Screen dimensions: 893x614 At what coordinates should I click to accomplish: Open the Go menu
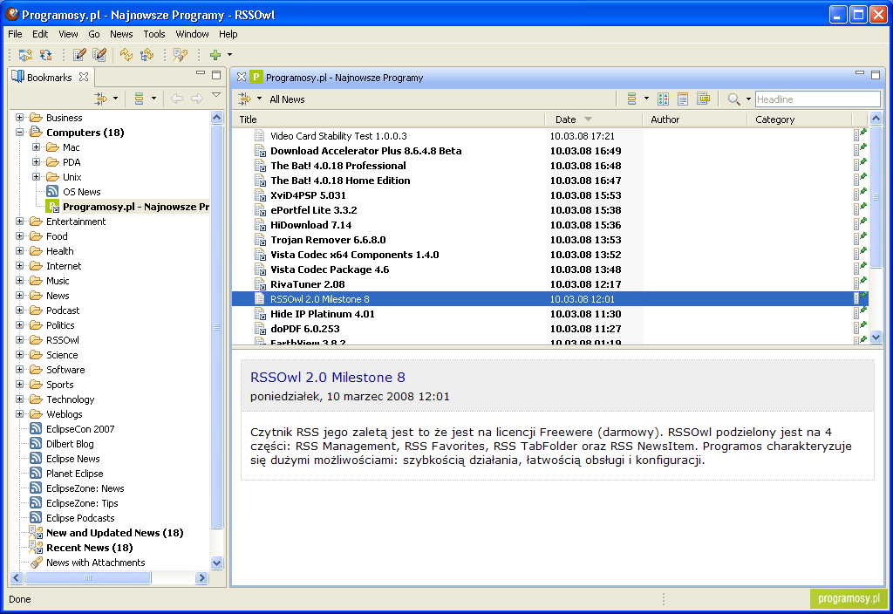(94, 34)
